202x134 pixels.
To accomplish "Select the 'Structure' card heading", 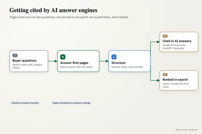I will 118,63.
